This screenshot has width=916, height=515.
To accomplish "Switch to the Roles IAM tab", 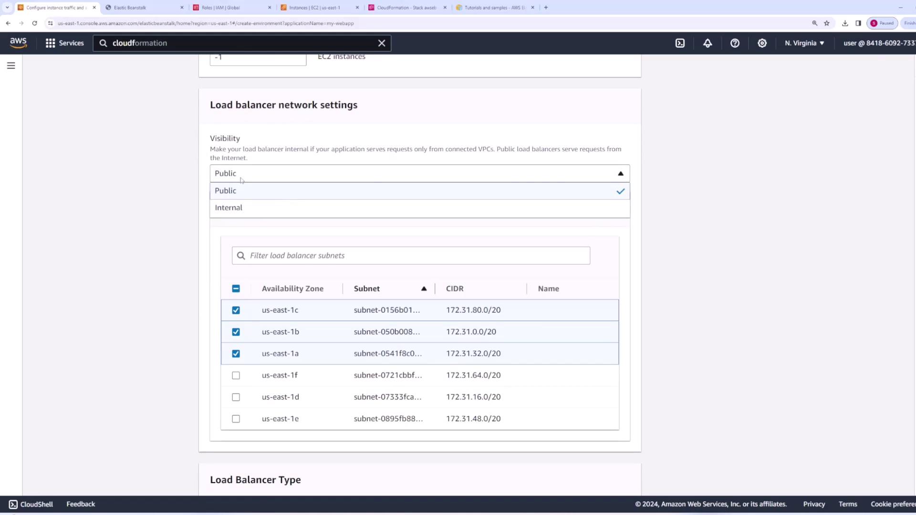I will pyautogui.click(x=220, y=8).
